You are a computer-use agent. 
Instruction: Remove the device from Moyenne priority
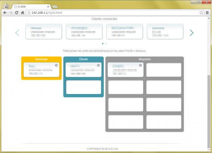(x=140, y=65)
